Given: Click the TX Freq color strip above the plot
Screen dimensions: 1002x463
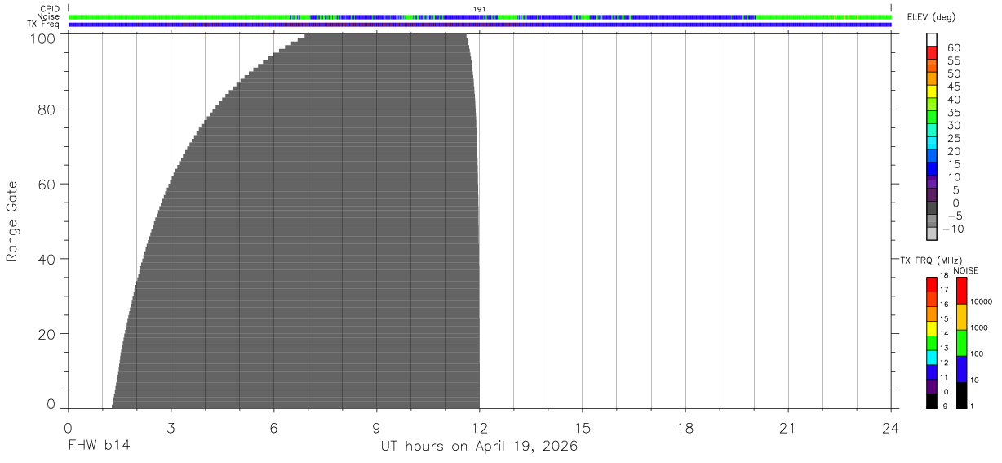Looking at the screenshot, I should [x=480, y=24].
